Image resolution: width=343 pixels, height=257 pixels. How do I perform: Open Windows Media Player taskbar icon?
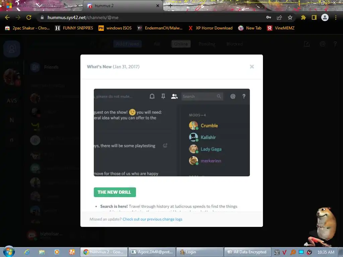57,252
